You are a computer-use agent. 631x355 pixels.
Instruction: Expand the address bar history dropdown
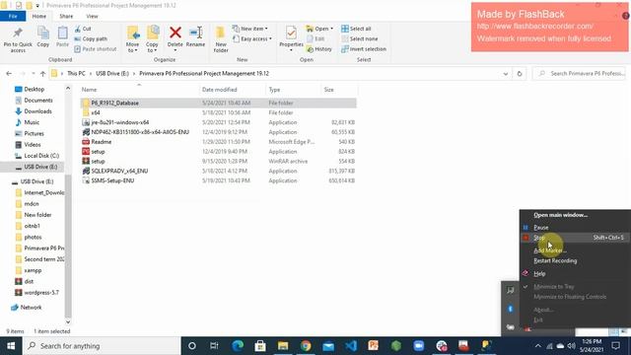coord(506,74)
